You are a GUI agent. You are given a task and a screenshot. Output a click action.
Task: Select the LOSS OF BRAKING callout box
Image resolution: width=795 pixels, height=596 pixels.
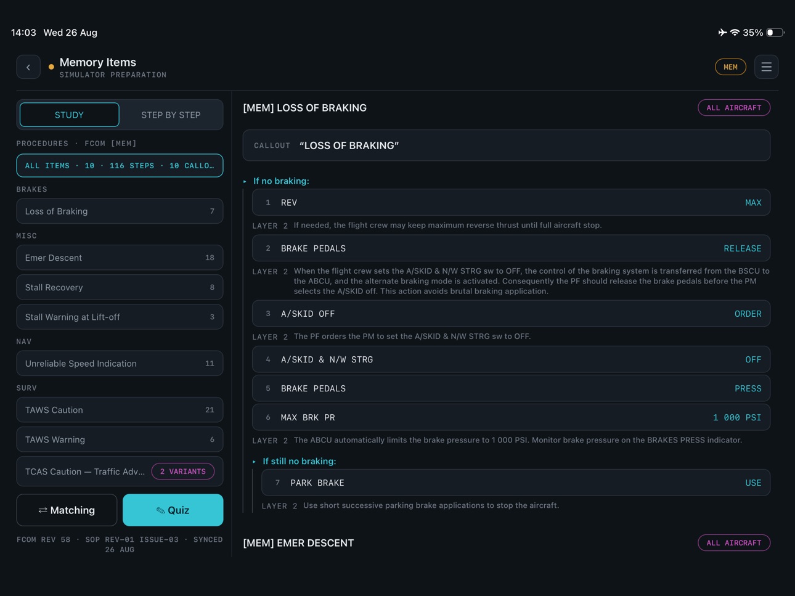pos(507,145)
